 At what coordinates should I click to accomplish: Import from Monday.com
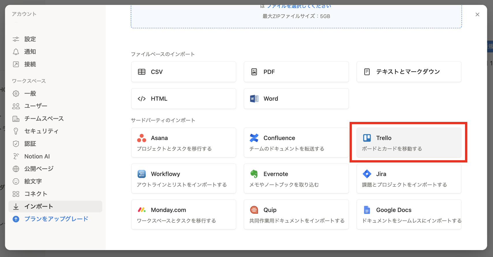click(x=184, y=215)
